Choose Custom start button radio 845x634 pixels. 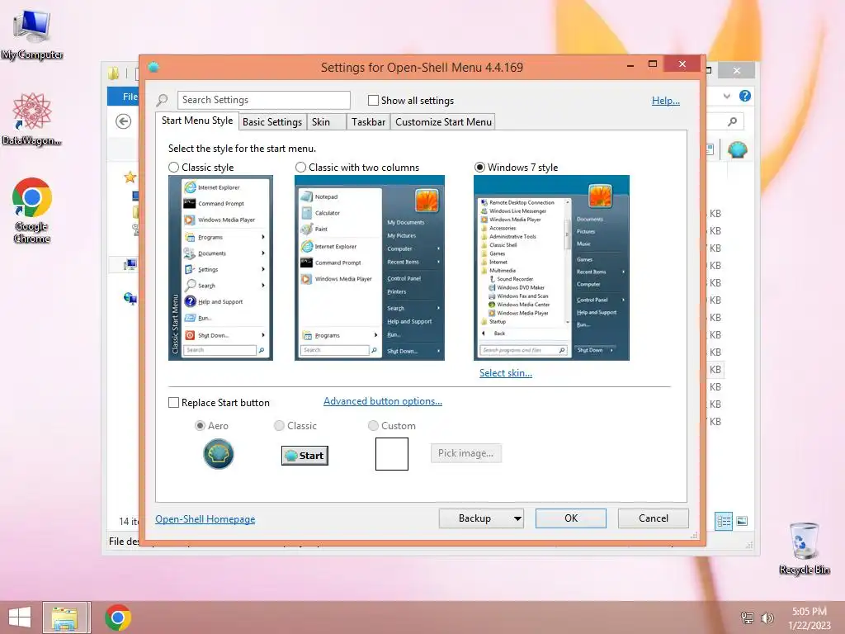pyautogui.click(x=373, y=425)
